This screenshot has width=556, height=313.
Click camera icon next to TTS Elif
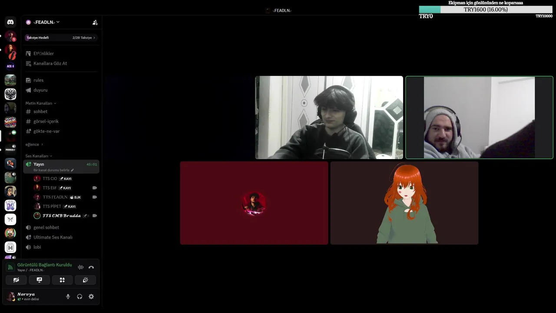[x=95, y=188]
